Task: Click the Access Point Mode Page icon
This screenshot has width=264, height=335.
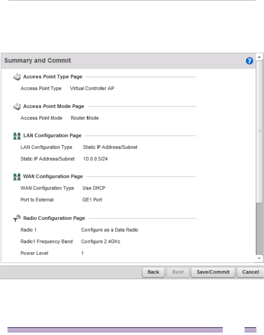Action: (x=17, y=106)
